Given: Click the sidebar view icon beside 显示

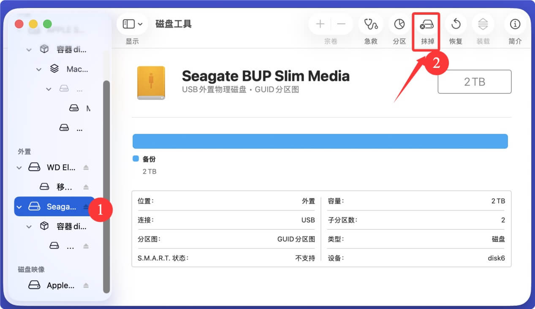Looking at the screenshot, I should tap(129, 24).
